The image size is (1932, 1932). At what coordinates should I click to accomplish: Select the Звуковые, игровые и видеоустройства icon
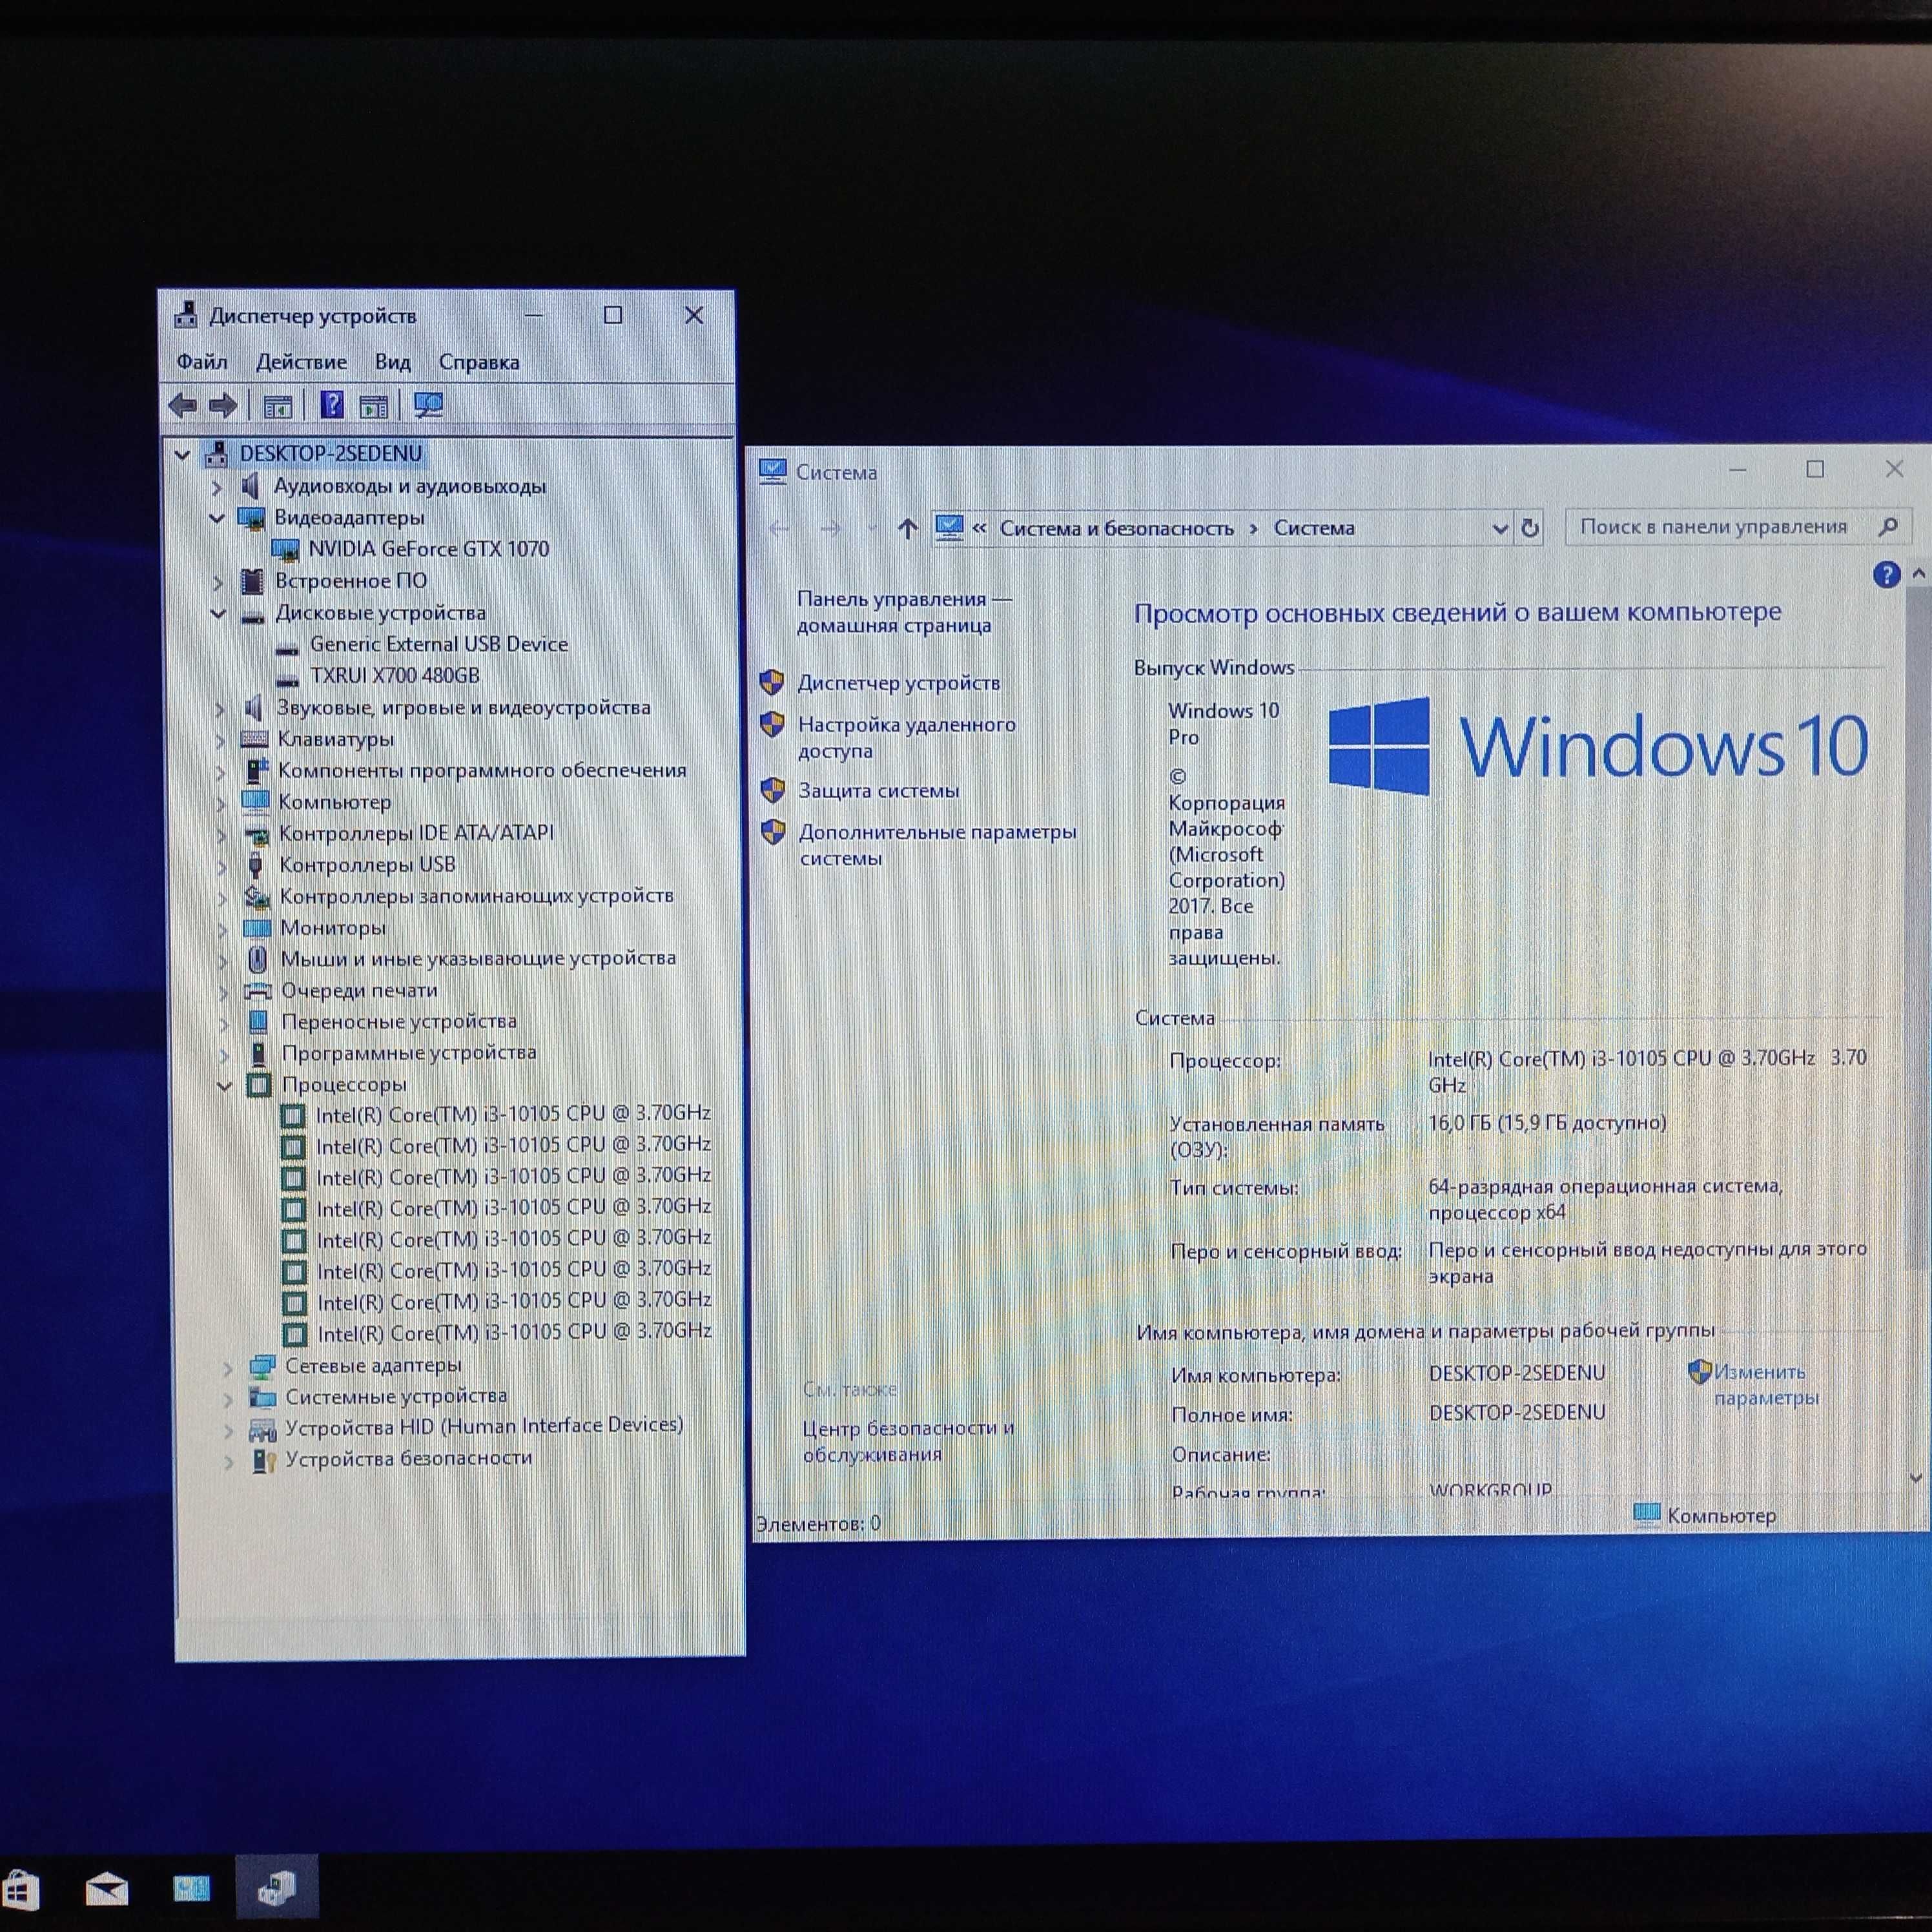point(254,708)
